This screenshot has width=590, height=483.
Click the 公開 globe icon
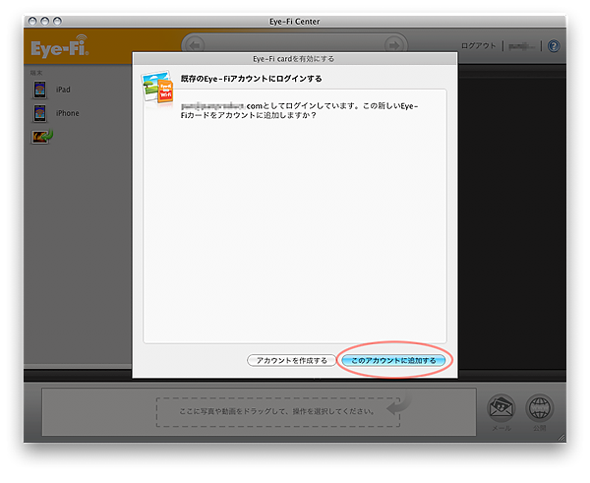pyautogui.click(x=540, y=407)
